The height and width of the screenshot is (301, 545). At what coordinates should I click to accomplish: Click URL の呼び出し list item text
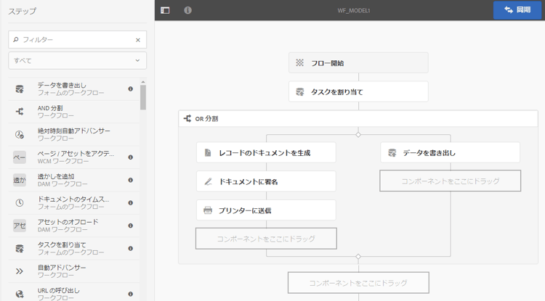point(58,291)
